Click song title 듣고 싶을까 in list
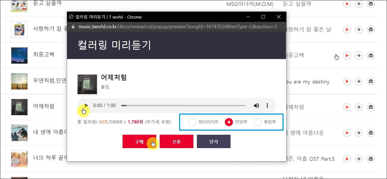This screenshot has width=387, height=179. pyautogui.click(x=47, y=3)
